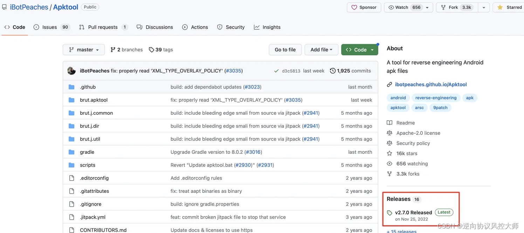Click the commit history clock icon
This screenshot has width=524, height=233.
(332, 71)
